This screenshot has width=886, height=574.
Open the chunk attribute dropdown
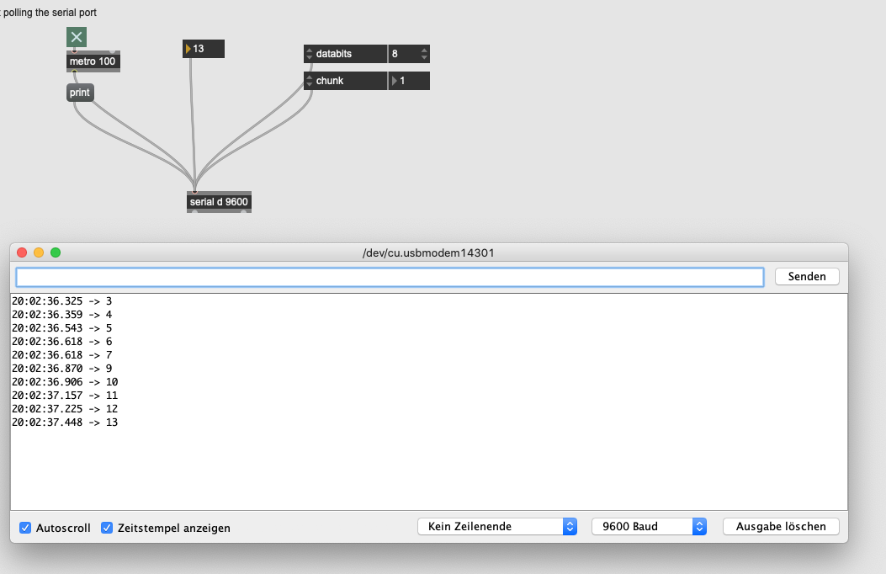point(345,81)
